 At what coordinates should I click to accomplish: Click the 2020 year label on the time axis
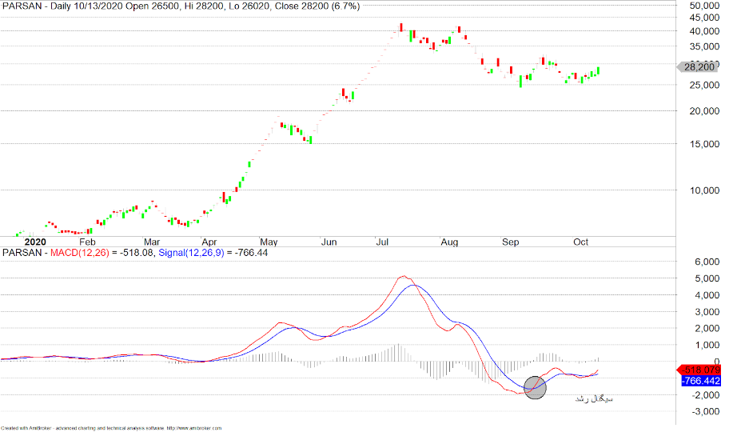35,241
